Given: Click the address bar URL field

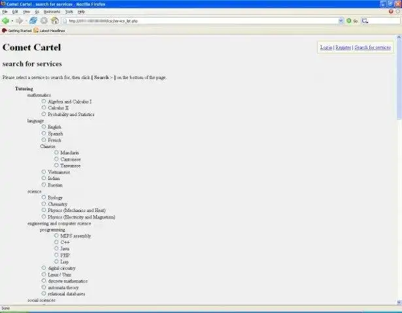Looking at the screenshot, I should click(x=203, y=21).
